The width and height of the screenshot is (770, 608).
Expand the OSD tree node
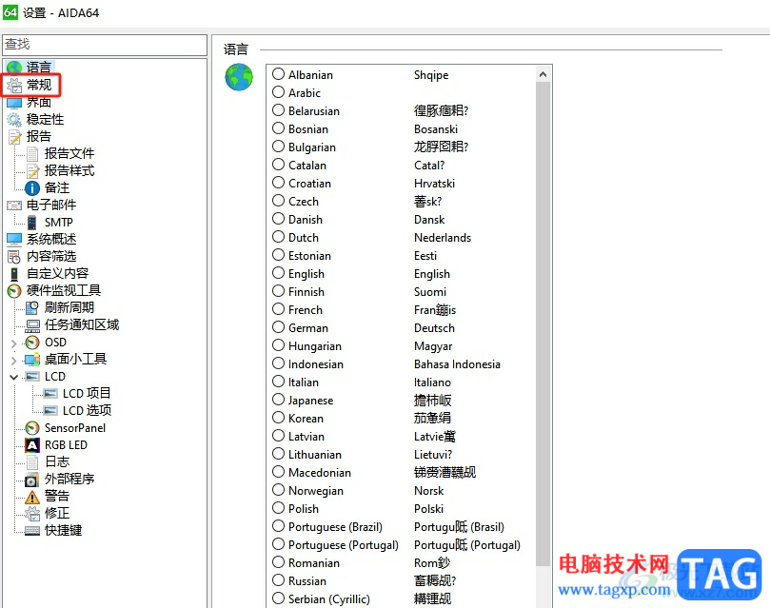pyautogui.click(x=13, y=343)
